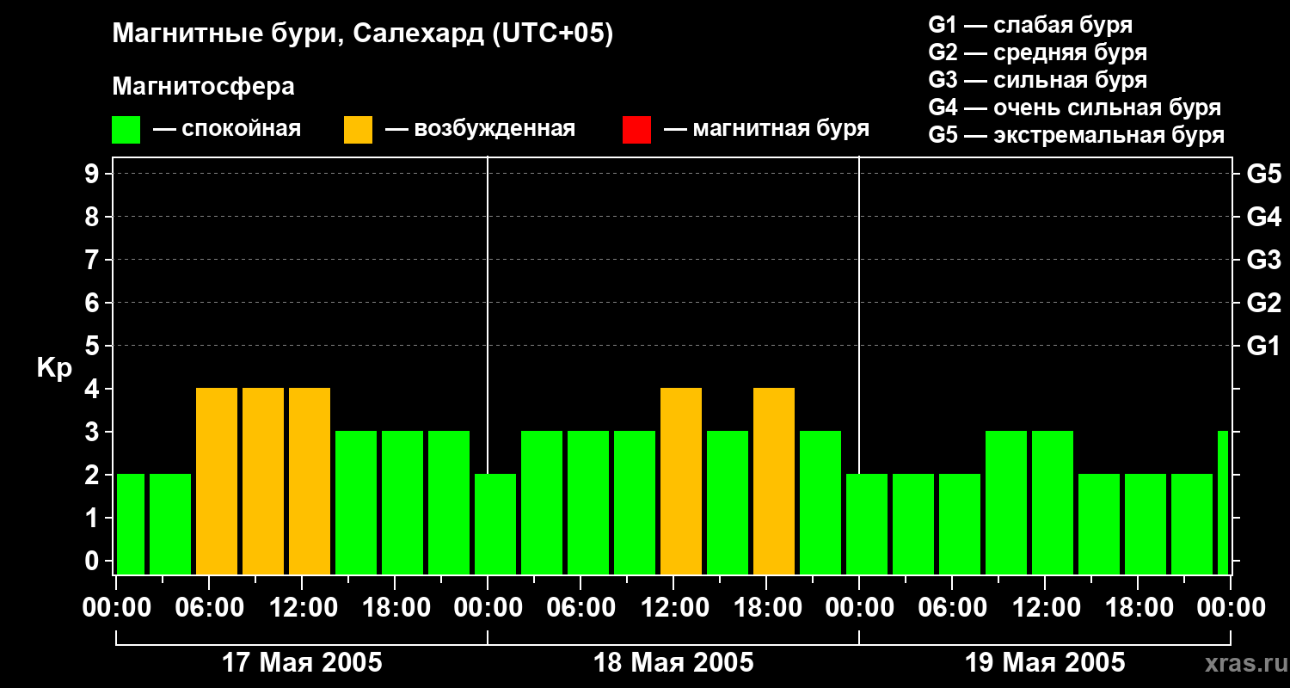Click 18:00 time label under 19 Мая
This screenshot has width=1290, height=688.
click(x=1138, y=608)
